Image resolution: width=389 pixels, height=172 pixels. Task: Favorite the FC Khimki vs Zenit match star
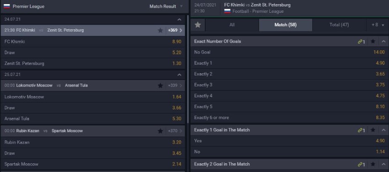tap(160, 30)
